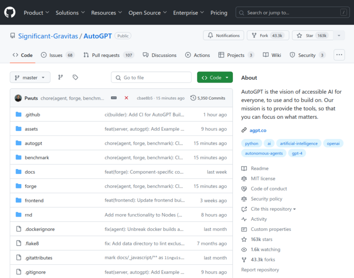Viewport: 354px width, 278px height.
Task: Toggle repository notifications
Action: coord(223,35)
